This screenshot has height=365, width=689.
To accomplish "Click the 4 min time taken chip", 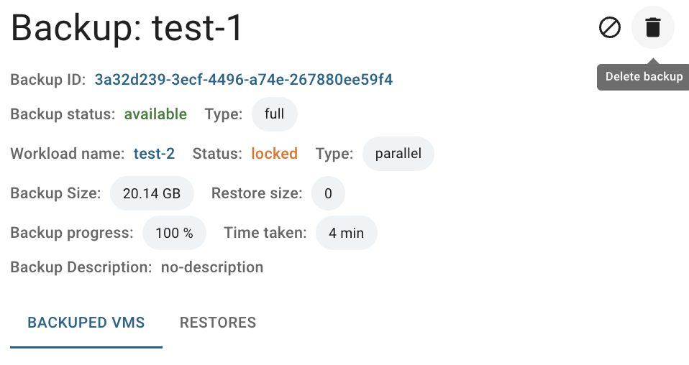I will [x=346, y=233].
